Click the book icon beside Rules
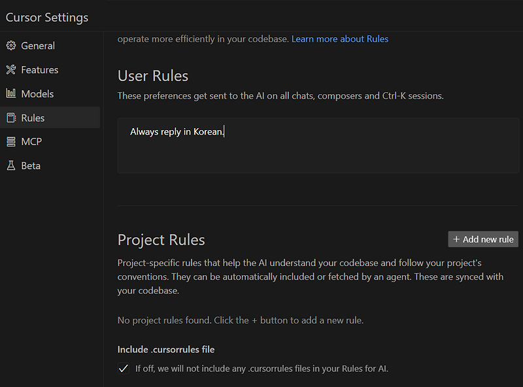The height and width of the screenshot is (387, 523). [x=10, y=118]
